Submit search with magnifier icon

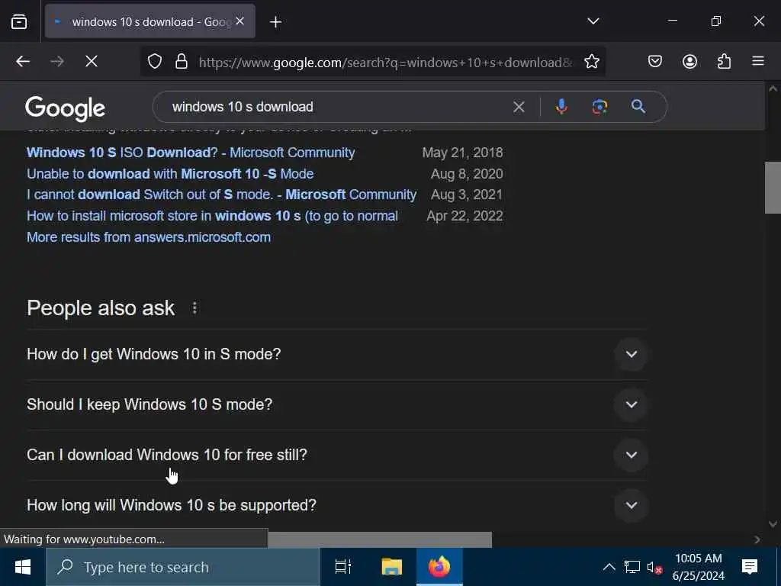click(638, 106)
